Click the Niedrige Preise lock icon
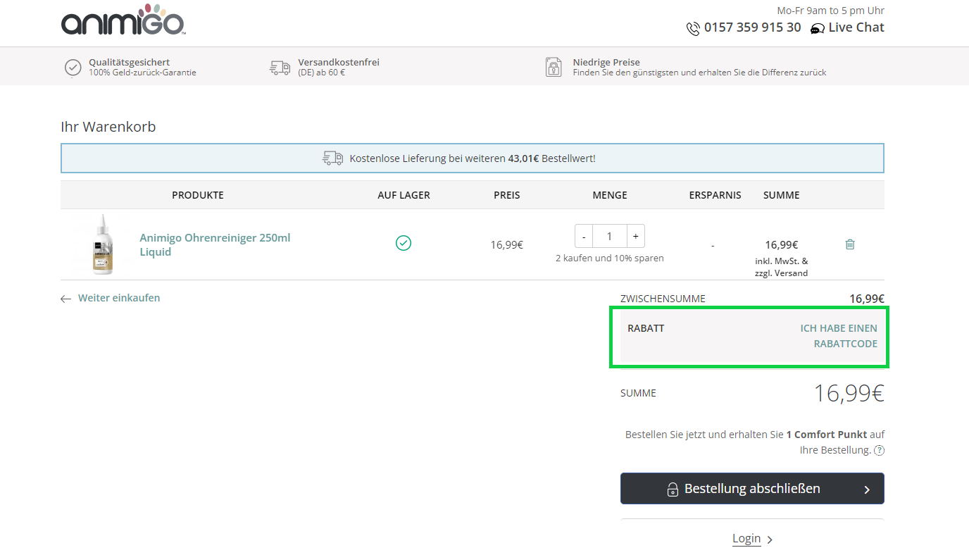Image resolution: width=969 pixels, height=555 pixels. 554,67
